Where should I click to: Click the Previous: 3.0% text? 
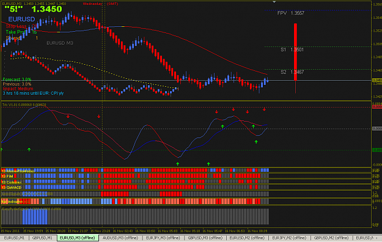[x=17, y=84]
